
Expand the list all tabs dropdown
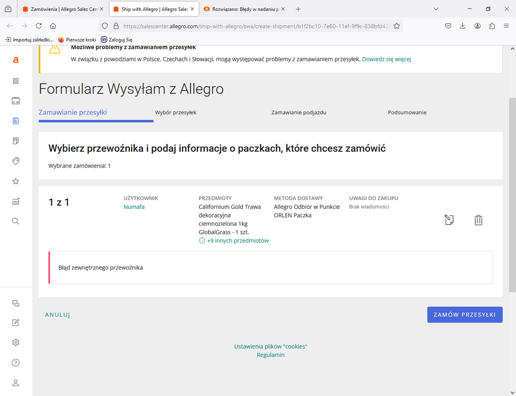coord(436,9)
